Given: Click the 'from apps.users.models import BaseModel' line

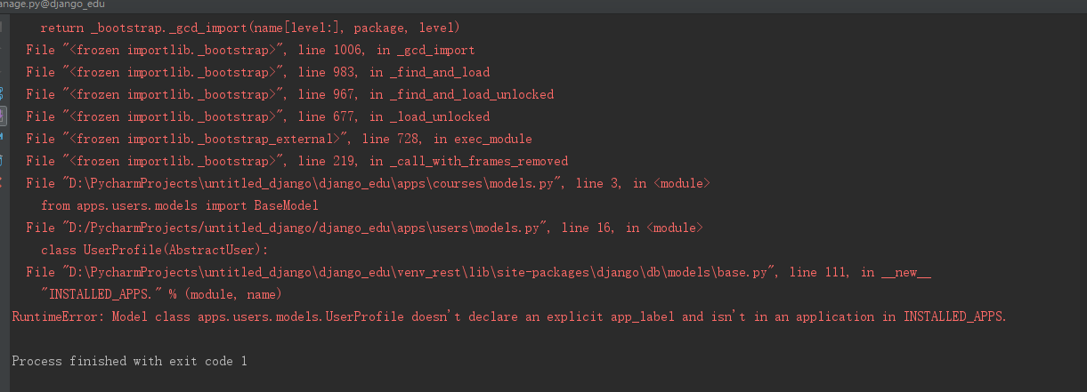Looking at the screenshot, I should pyautogui.click(x=179, y=205).
